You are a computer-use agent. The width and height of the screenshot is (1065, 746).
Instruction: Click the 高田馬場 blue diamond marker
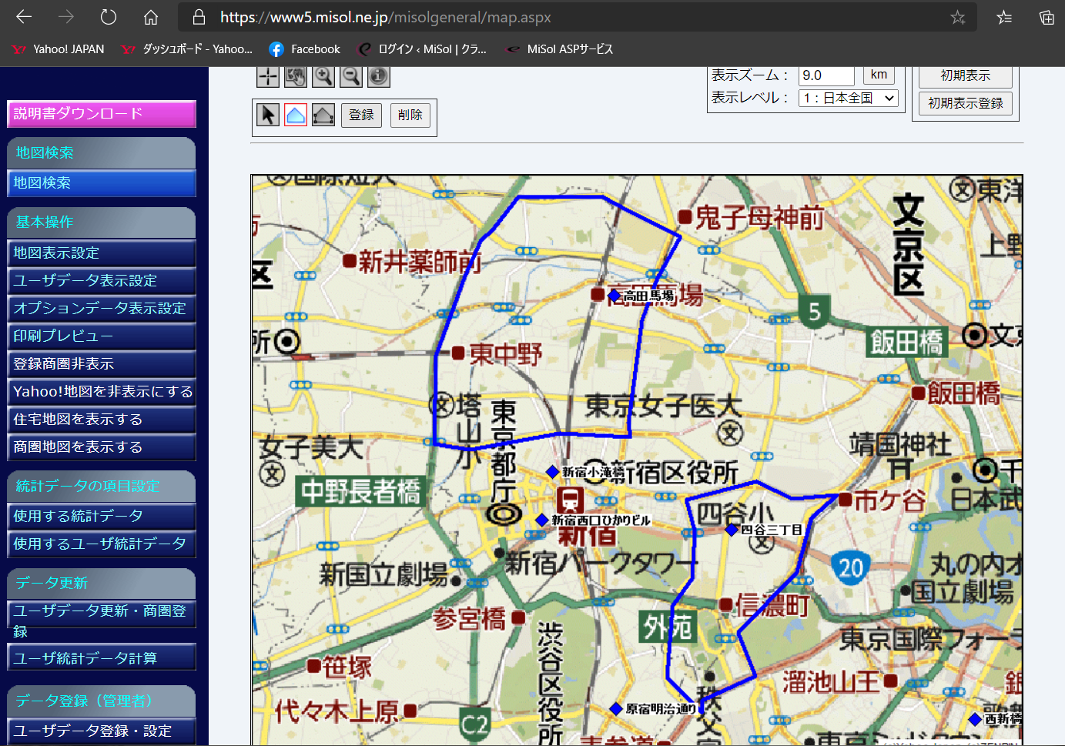(x=614, y=295)
